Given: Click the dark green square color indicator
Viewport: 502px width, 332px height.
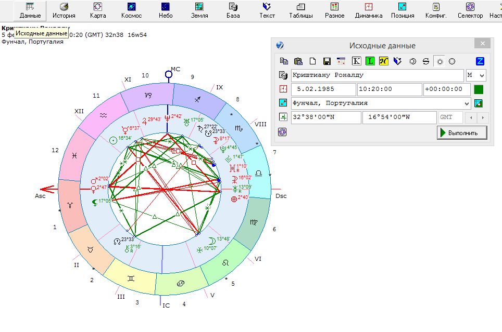Looking at the screenshot, I should 479,89.
